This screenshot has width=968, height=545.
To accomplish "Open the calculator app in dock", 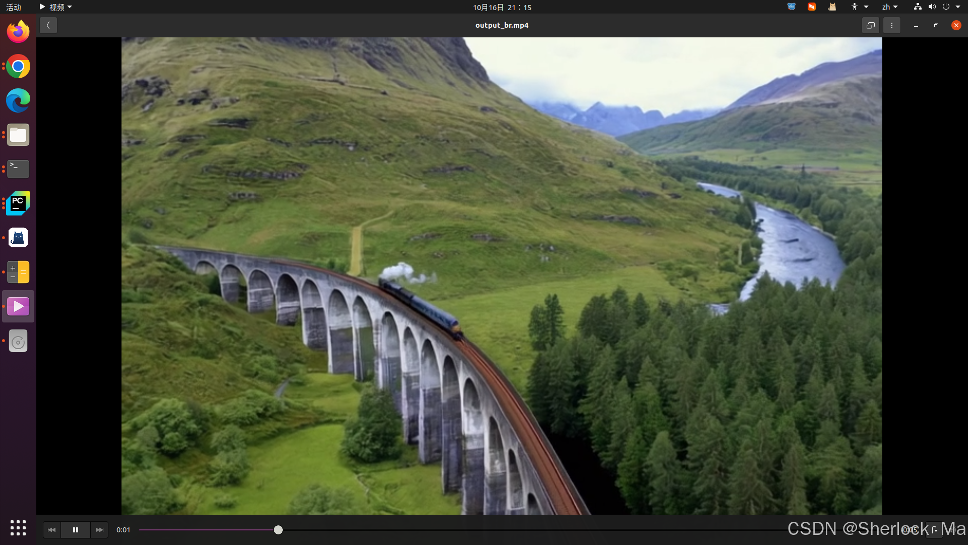I will [x=18, y=272].
